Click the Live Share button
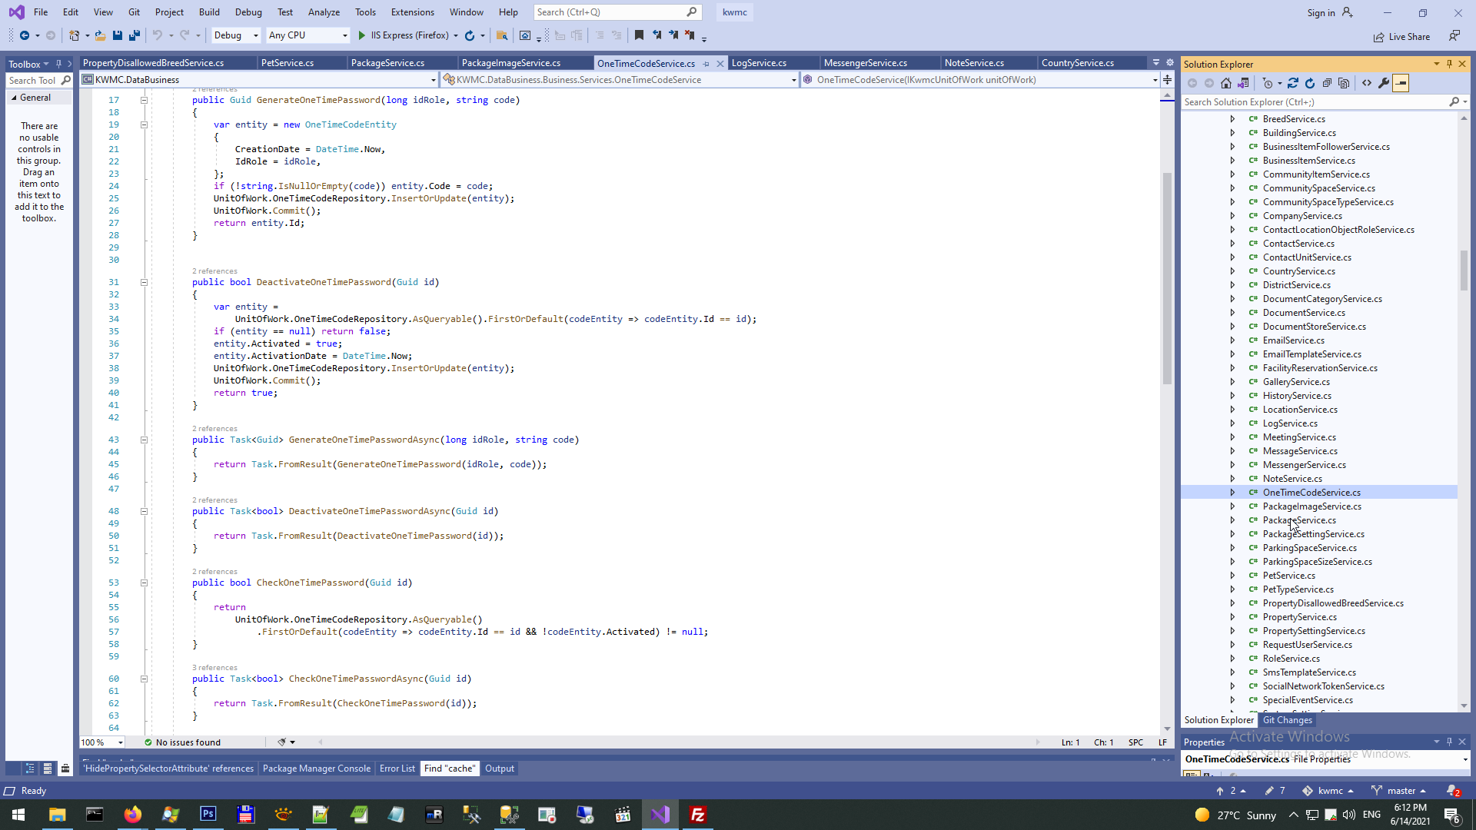This screenshot has width=1476, height=830. [x=1402, y=36]
